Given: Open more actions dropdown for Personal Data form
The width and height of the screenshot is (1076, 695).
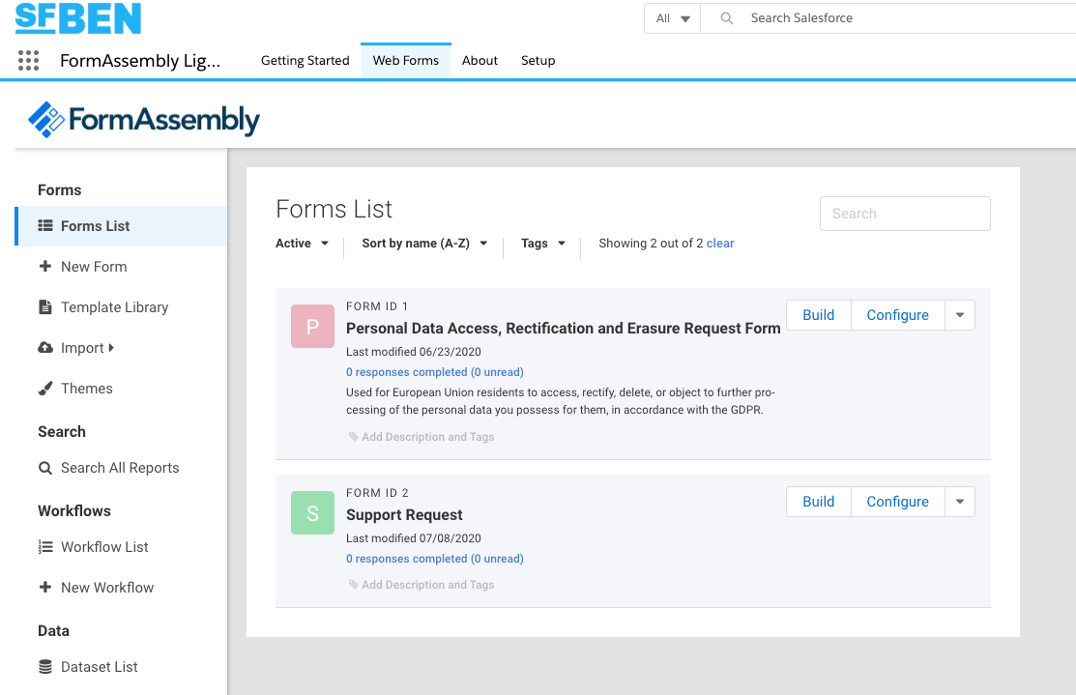Looking at the screenshot, I should tap(960, 315).
